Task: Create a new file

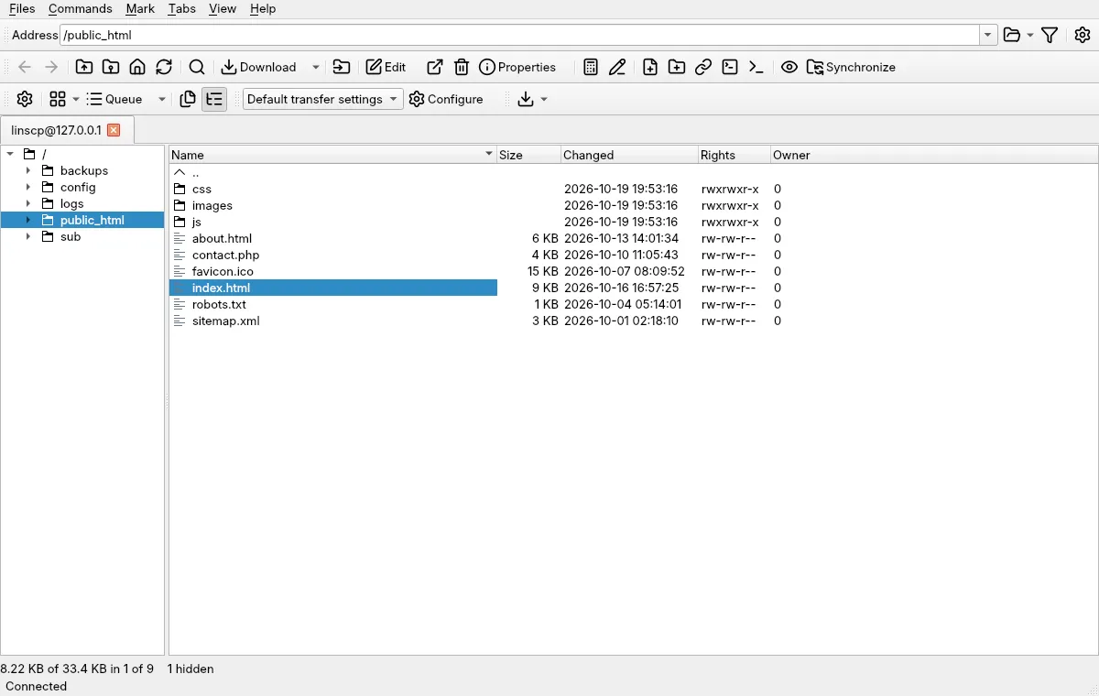Action: pyautogui.click(x=650, y=67)
